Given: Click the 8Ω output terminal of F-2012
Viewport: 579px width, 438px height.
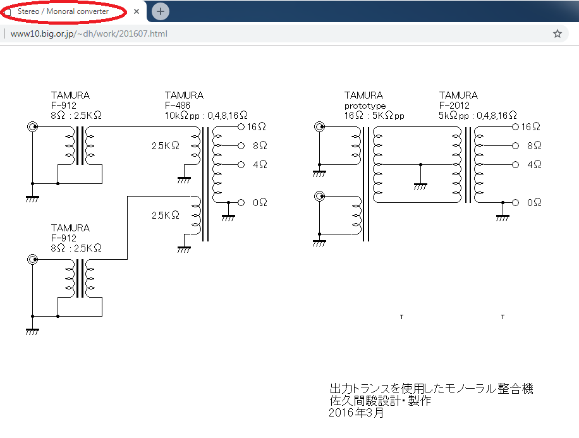Looking at the screenshot, I should (516, 145).
